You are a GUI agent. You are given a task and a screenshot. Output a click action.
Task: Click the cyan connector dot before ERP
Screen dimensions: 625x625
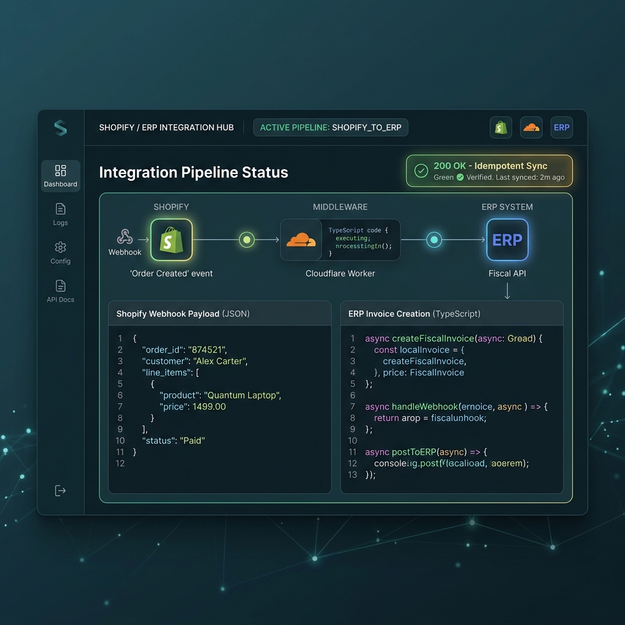[434, 239]
